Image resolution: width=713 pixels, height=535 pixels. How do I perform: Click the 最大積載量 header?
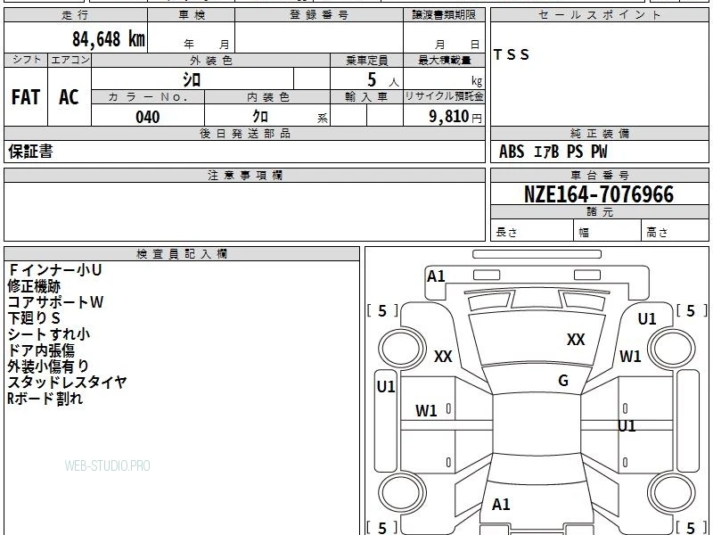pos(444,61)
